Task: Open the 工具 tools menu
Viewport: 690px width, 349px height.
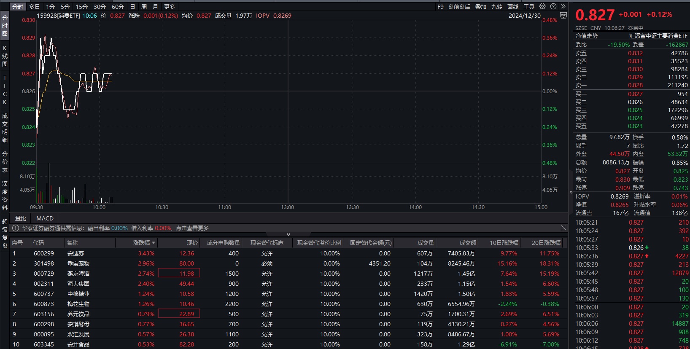Action: [x=529, y=7]
